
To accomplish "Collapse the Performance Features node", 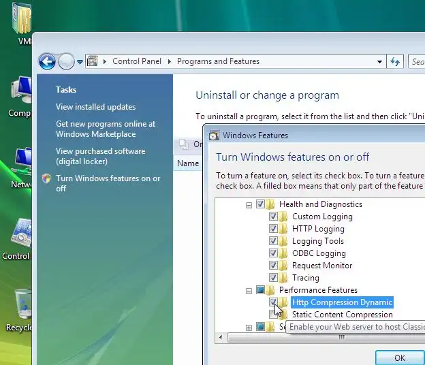I will [x=249, y=291].
